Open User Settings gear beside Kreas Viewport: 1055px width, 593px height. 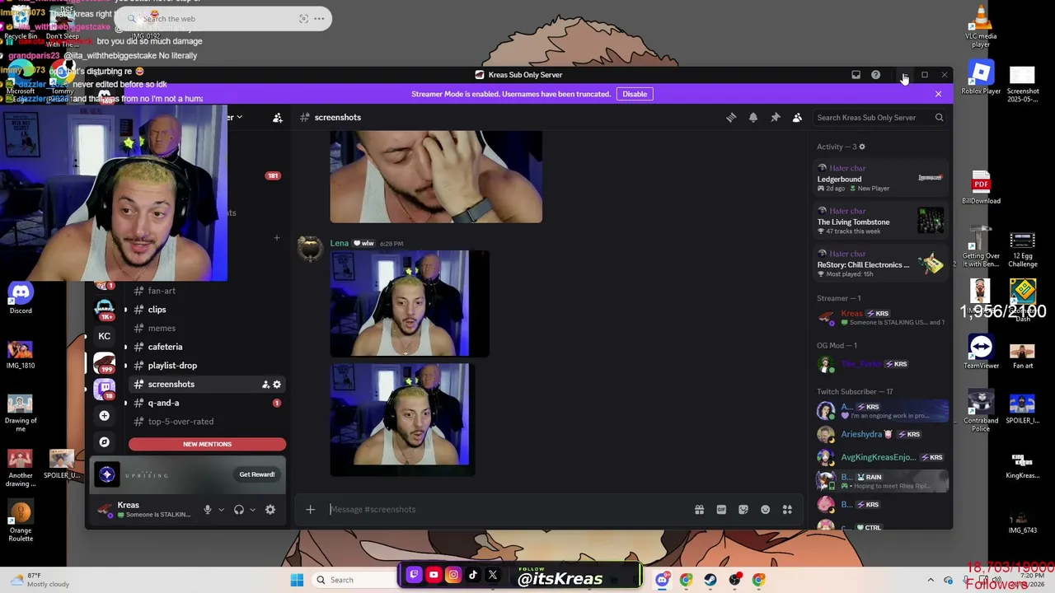pos(270,510)
